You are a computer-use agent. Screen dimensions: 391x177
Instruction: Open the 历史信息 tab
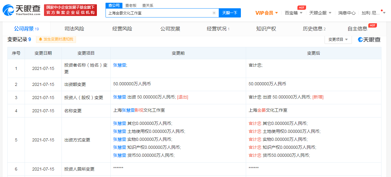click(x=314, y=29)
